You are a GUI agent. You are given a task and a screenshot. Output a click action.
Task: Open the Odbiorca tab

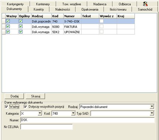[x=125, y=4]
